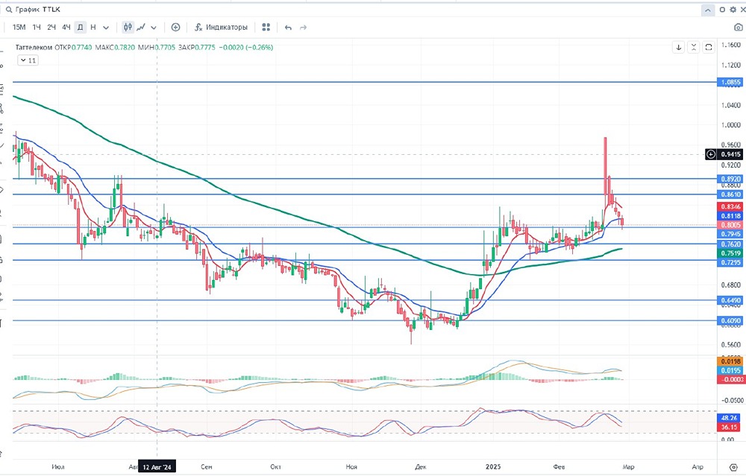Select the 4Ч timeframe
The image size is (746, 476).
(66, 28)
